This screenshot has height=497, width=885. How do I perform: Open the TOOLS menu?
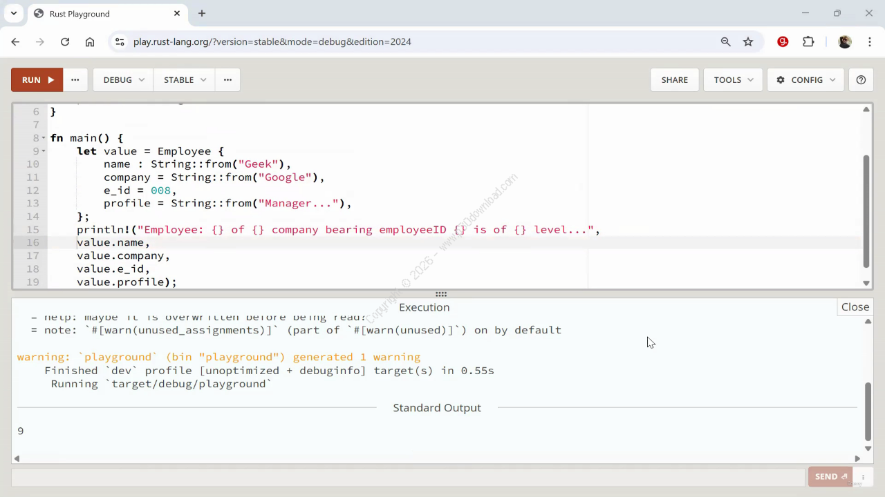coord(733,79)
